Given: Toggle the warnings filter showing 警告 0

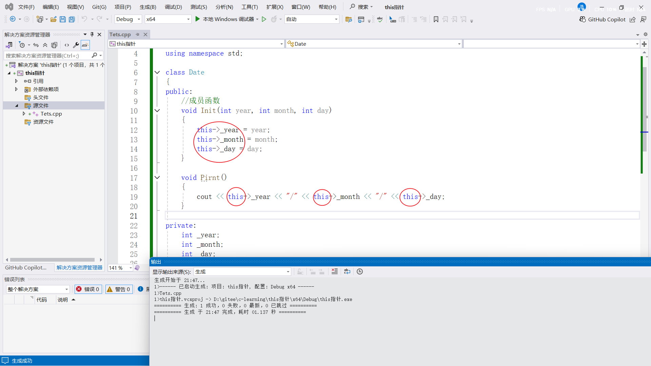Looking at the screenshot, I should 119,289.
